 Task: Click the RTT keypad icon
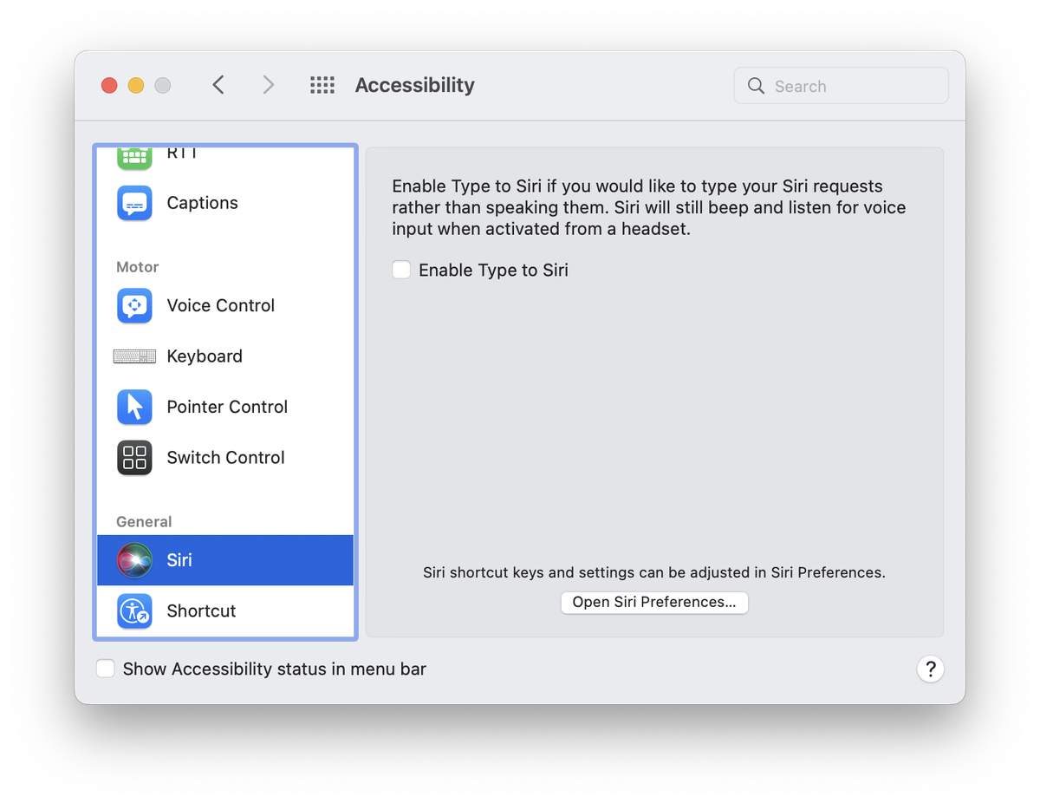tap(134, 156)
